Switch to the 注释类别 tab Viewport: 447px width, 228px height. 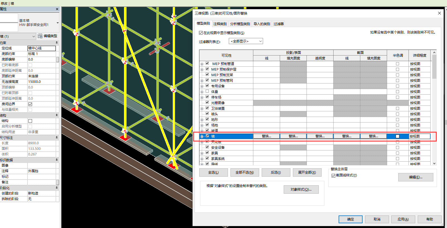coord(220,24)
